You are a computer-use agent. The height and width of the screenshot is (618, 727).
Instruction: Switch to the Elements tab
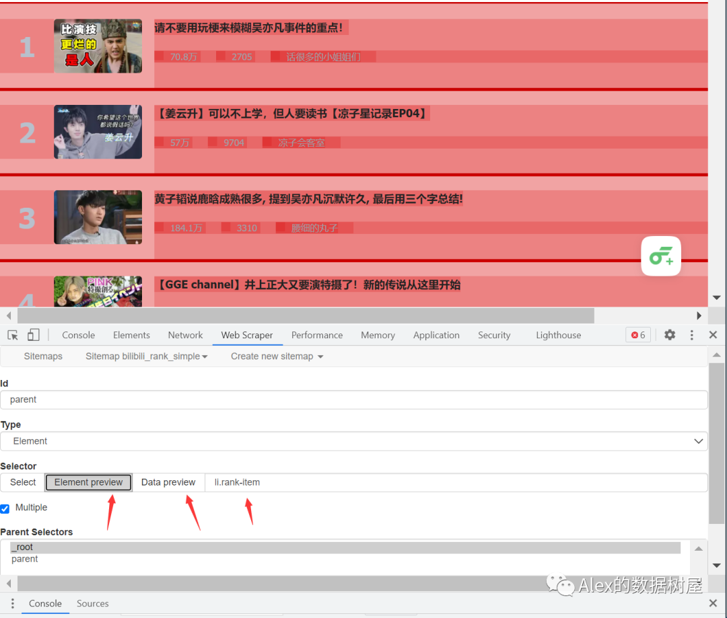[x=131, y=335]
